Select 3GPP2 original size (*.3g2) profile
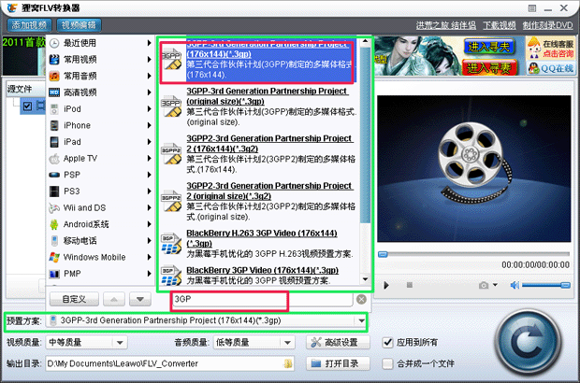 coord(259,201)
